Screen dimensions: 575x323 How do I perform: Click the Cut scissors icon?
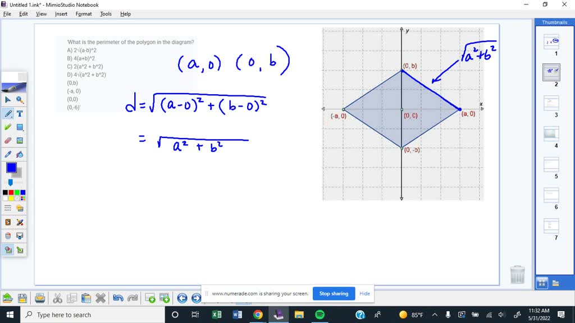(58, 298)
